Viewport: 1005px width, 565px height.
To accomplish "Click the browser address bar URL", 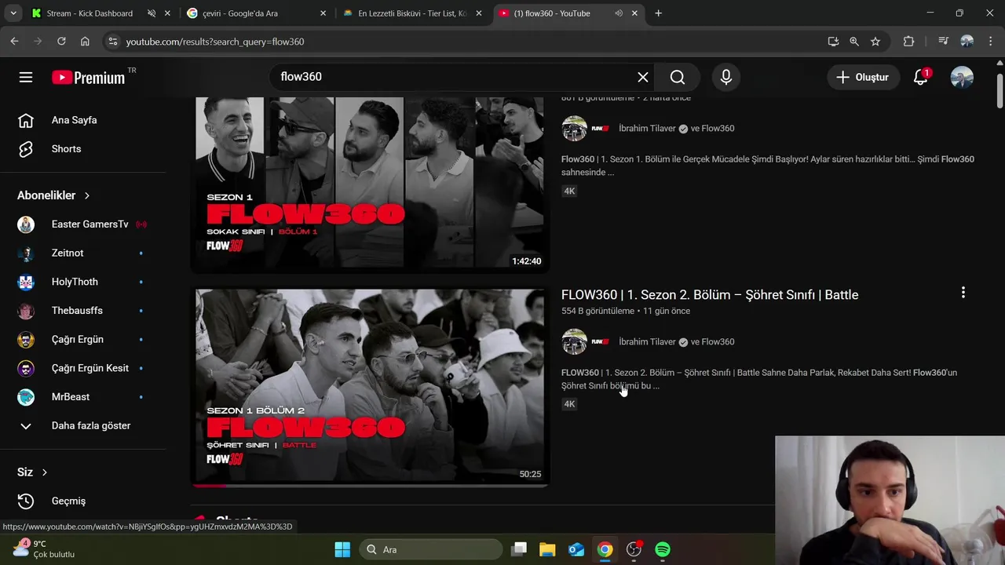I will pyautogui.click(x=214, y=42).
